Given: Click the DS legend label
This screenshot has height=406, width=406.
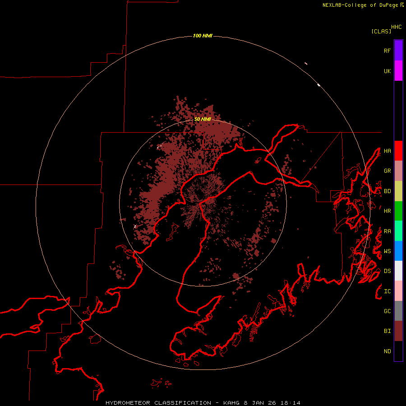Looking at the screenshot, I should [x=387, y=271].
